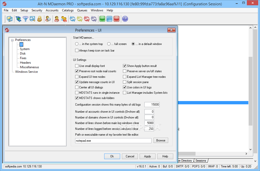Select Headers in the preferences tree
The image size is (260, 171).
[25, 63]
